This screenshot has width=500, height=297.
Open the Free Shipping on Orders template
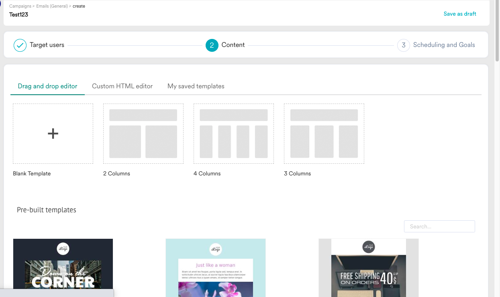369,268
